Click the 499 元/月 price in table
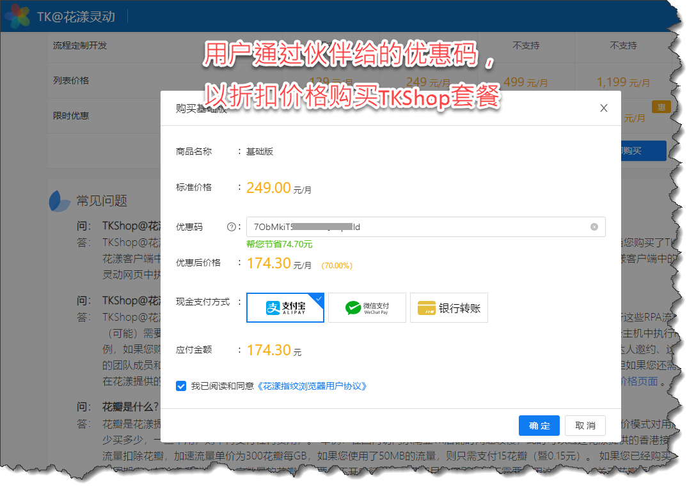696x492 pixels. (526, 82)
